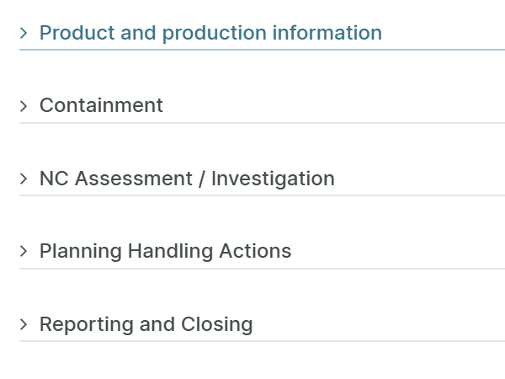505x379 pixels.
Task: Click the divider line below NC Assessment / Investigation
Action: pos(262,195)
